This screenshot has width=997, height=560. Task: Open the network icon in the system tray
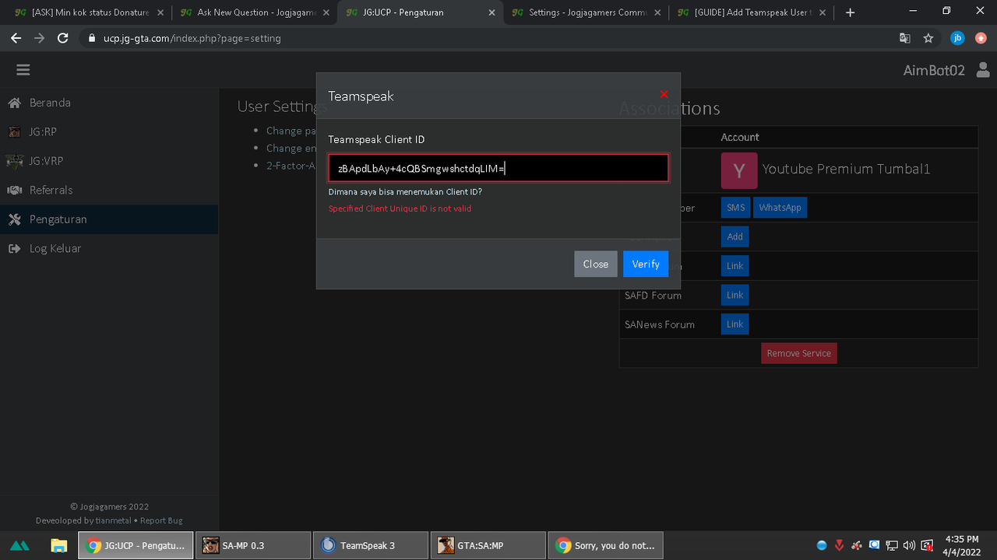pyautogui.click(x=892, y=545)
